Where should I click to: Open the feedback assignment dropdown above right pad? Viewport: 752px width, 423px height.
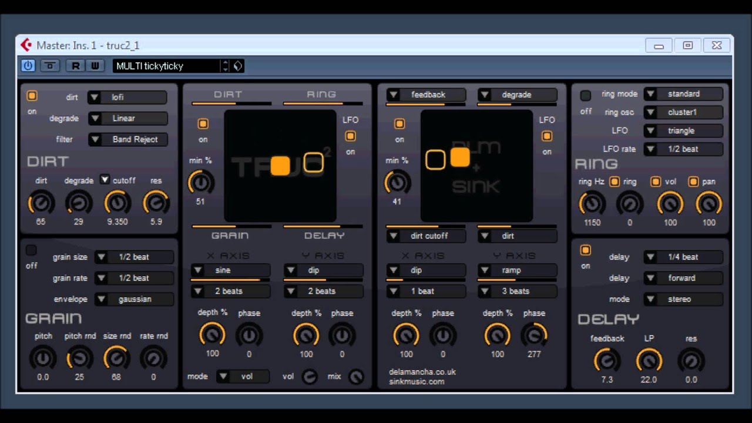point(426,95)
